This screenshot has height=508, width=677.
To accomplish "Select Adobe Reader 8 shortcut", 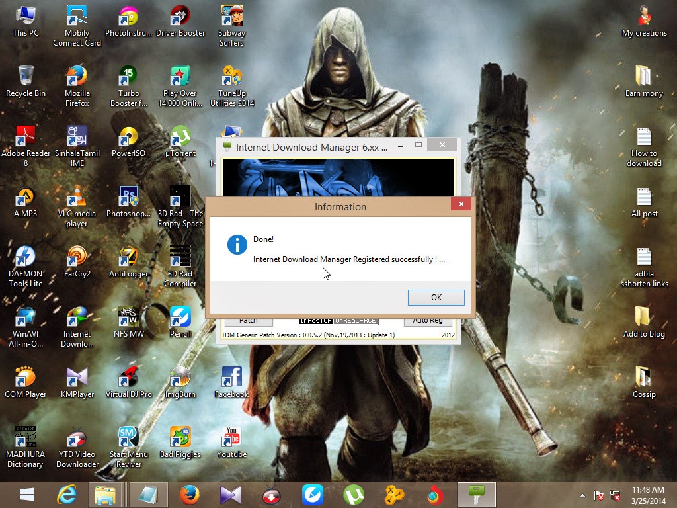I will coord(26,146).
